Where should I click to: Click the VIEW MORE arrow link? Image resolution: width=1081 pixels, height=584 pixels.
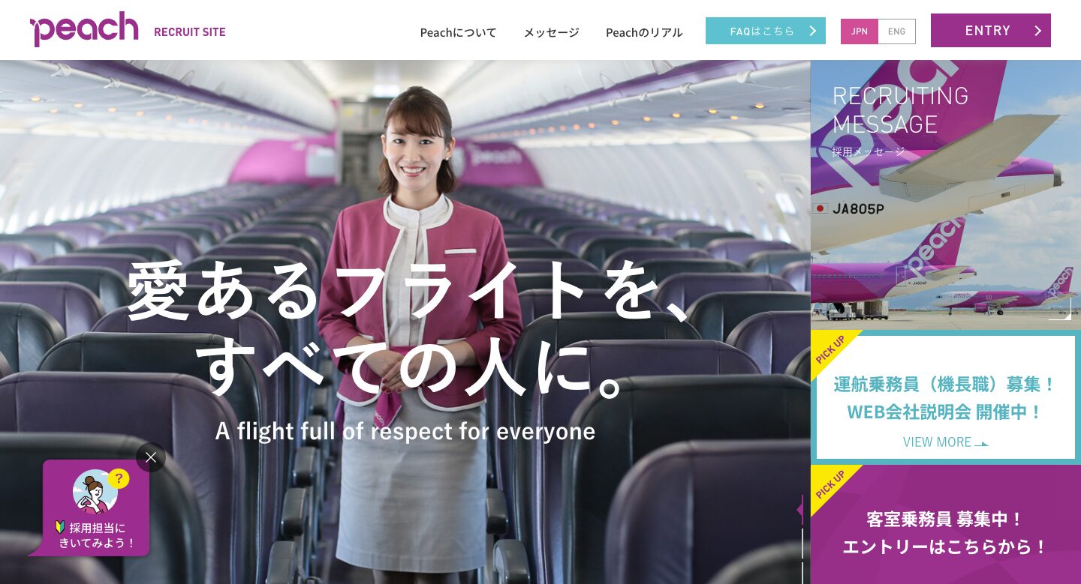[945, 442]
